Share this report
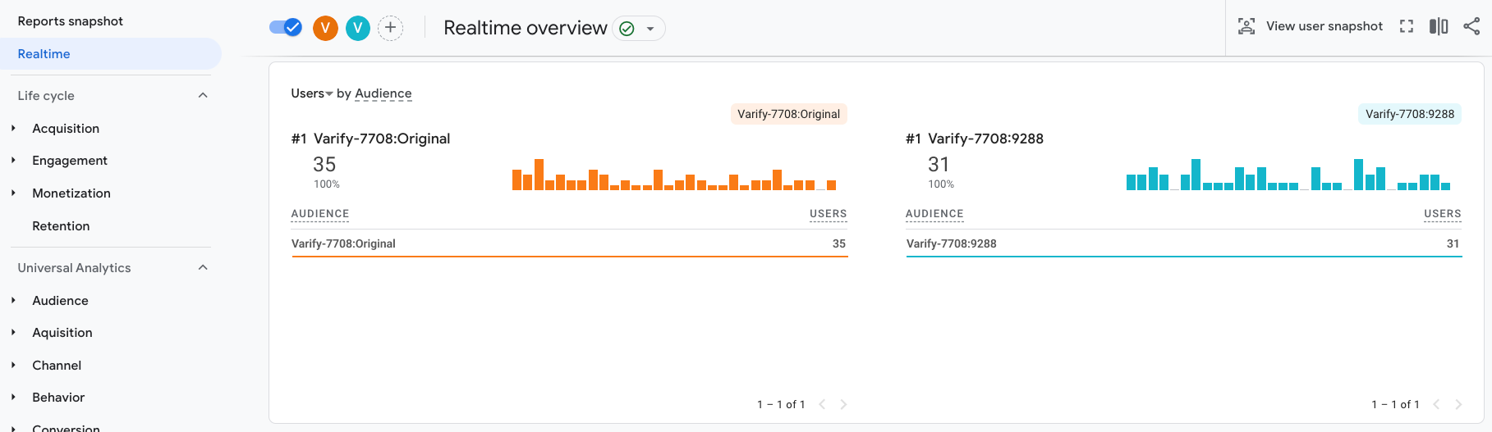The image size is (1492, 432). click(1471, 26)
